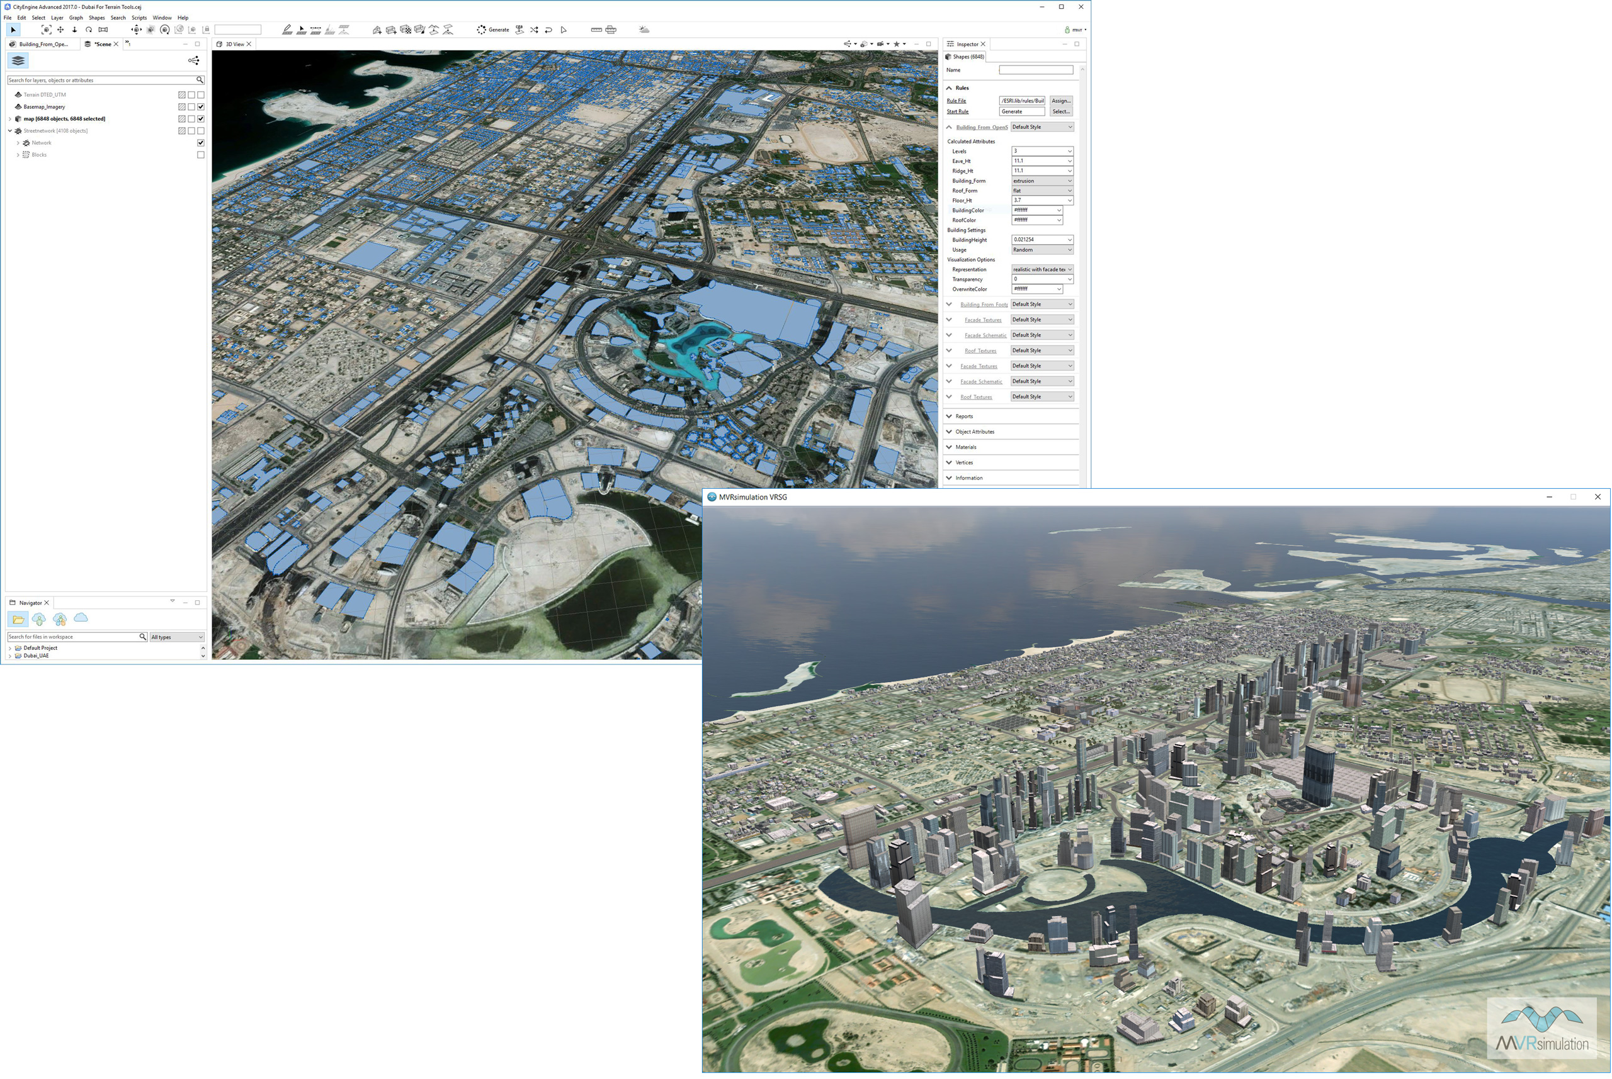Click the Navigator panel icon

coord(13,602)
